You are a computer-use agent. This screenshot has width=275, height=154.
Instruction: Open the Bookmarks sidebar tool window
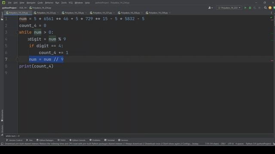[x=2, y=115]
